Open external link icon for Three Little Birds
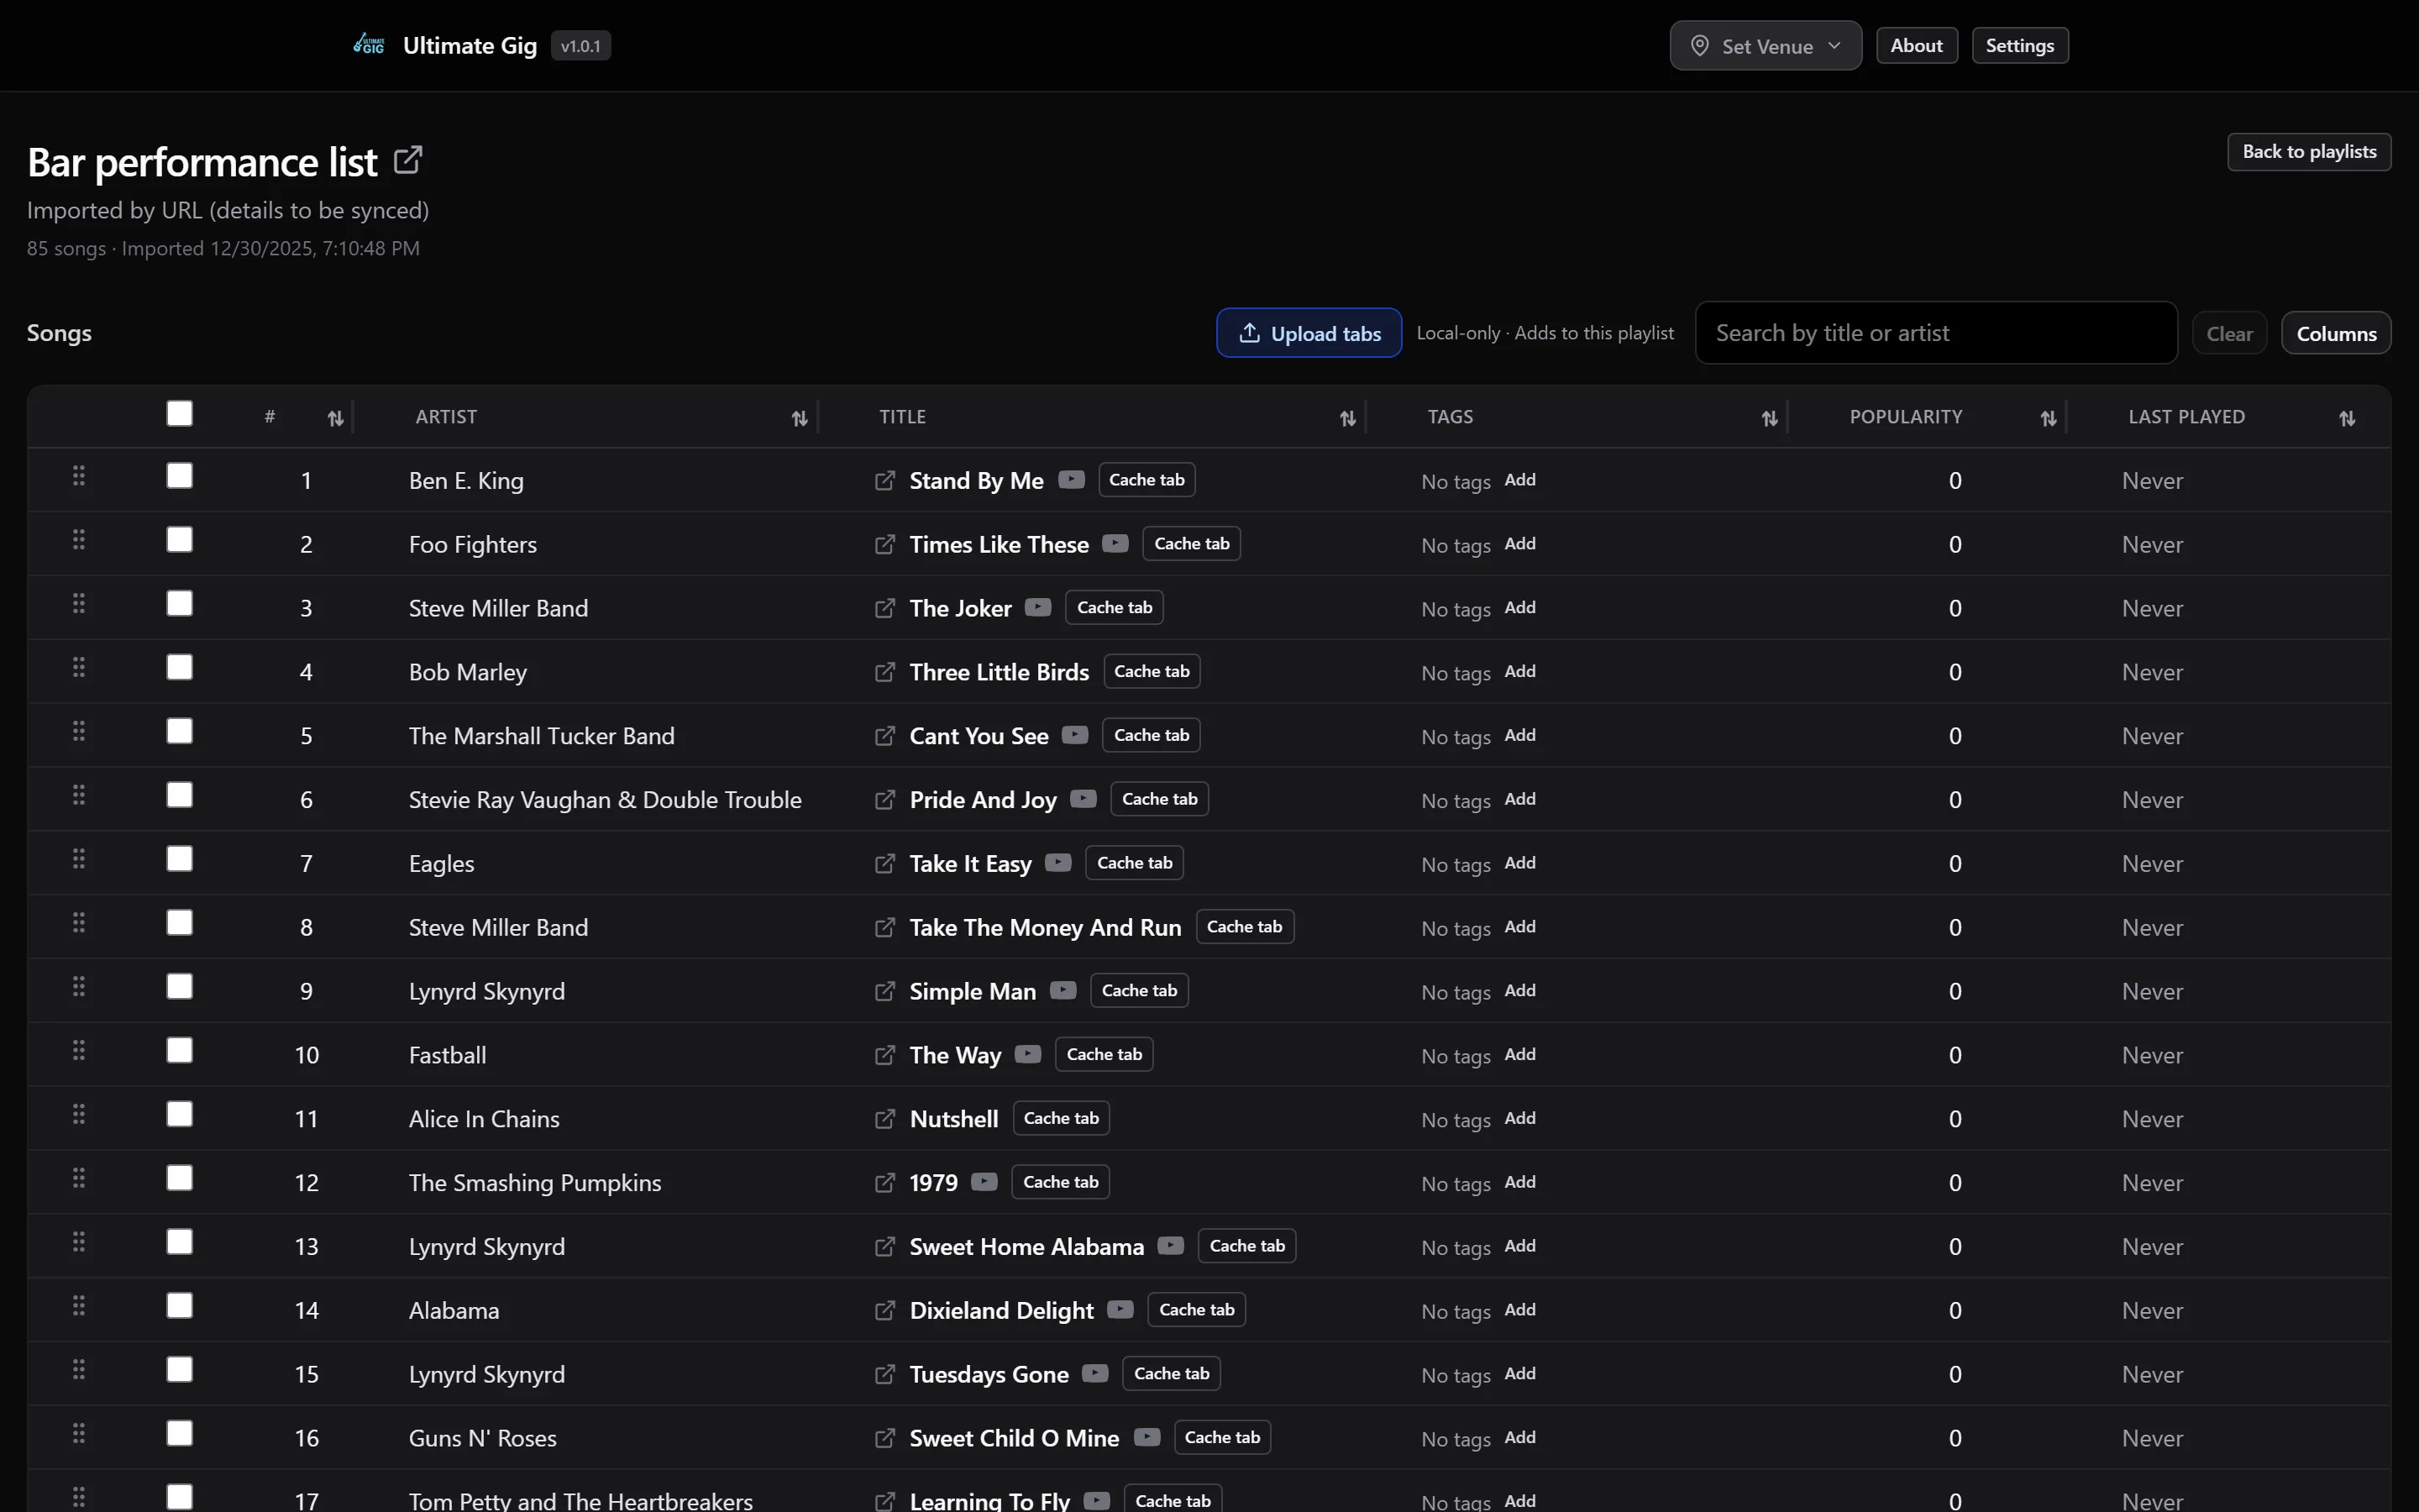This screenshot has height=1512, width=2419. pyautogui.click(x=884, y=673)
